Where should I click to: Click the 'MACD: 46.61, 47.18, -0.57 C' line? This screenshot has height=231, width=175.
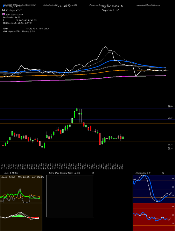(x=17, y=23)
